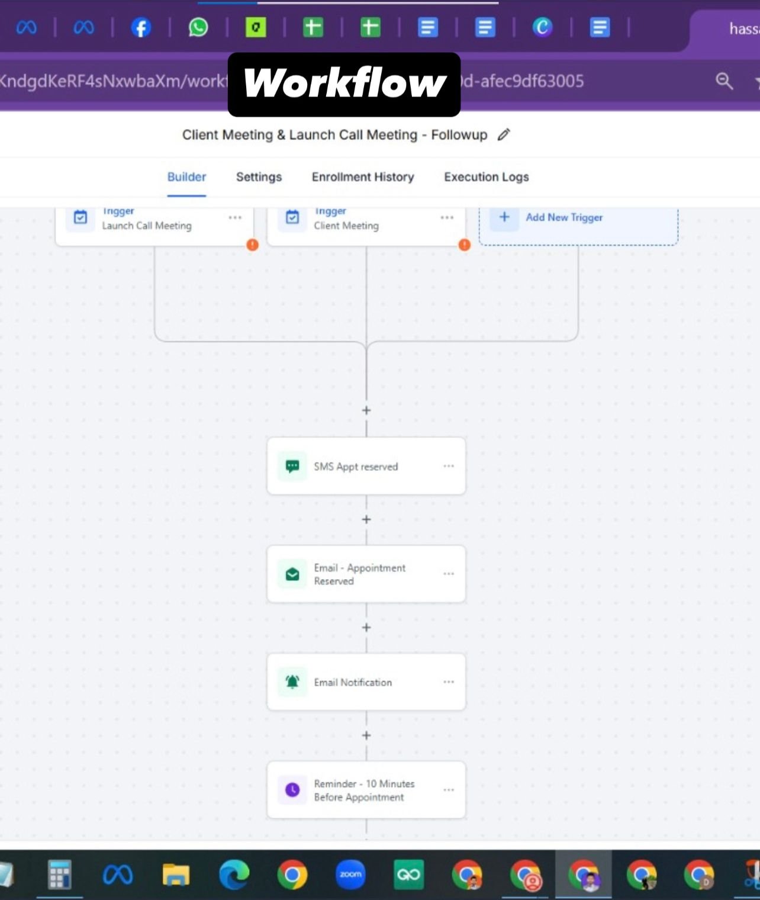Open three-dot menu on Reminder step
760x900 pixels.
pos(449,790)
